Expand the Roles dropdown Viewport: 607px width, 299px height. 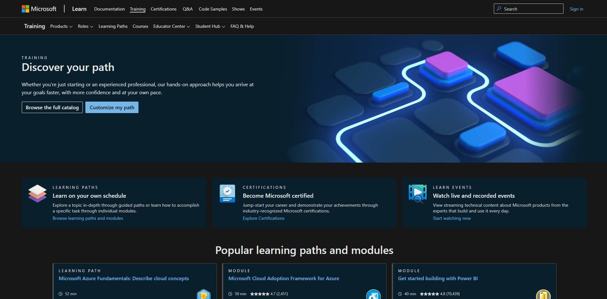pyautogui.click(x=85, y=26)
